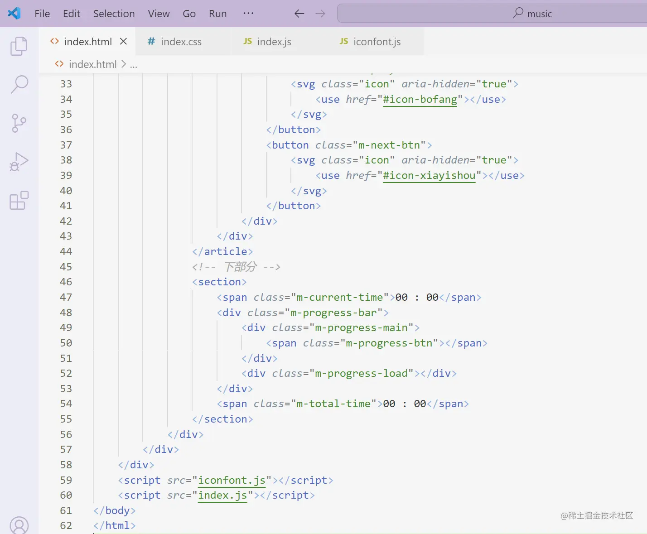Viewport: 647px width, 534px height.
Task: Open the Run menu
Action: coord(217,14)
